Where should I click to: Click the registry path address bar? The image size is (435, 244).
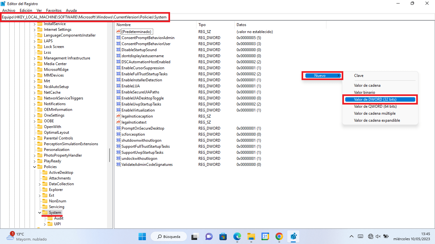pos(217,17)
